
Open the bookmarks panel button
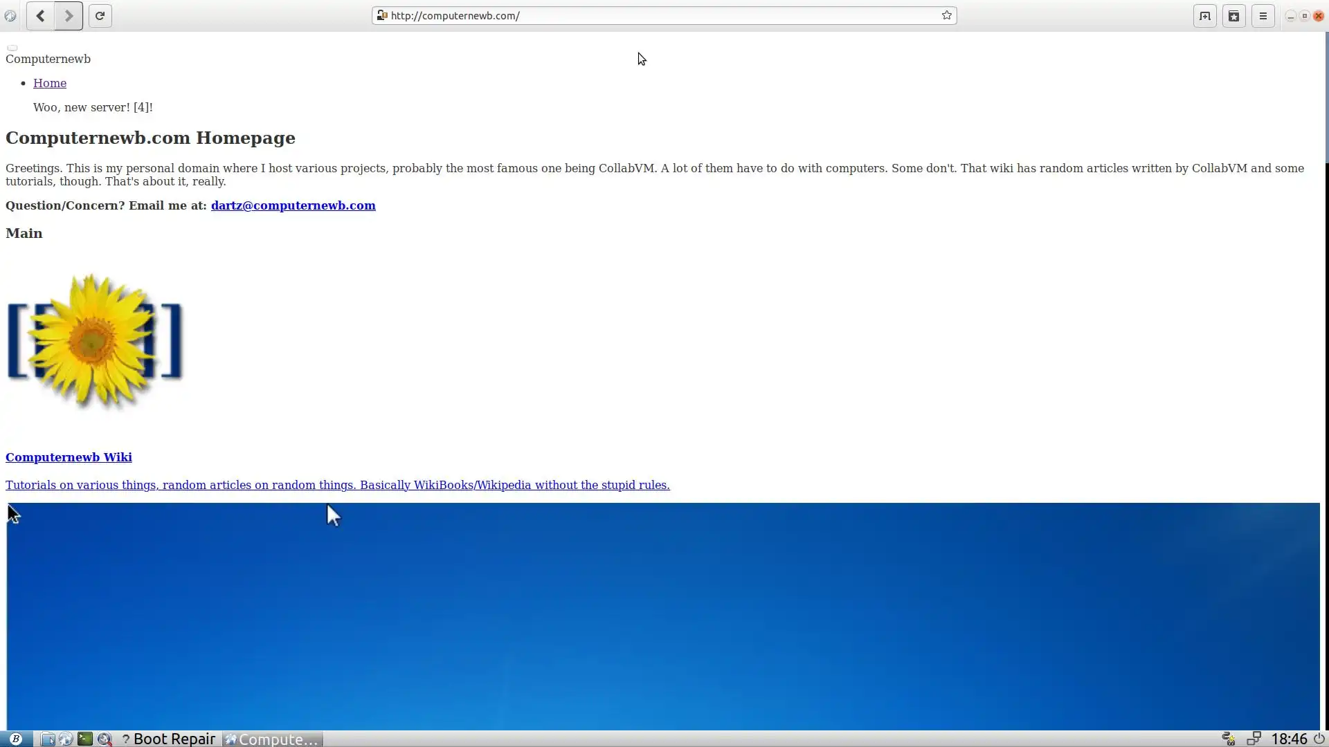1233,16
